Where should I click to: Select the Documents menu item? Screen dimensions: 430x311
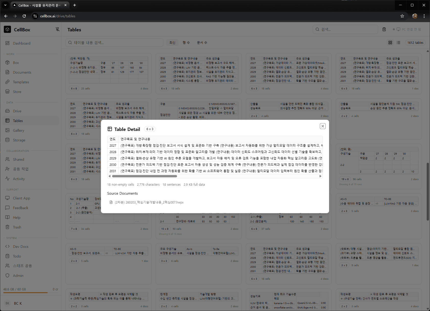22,72
